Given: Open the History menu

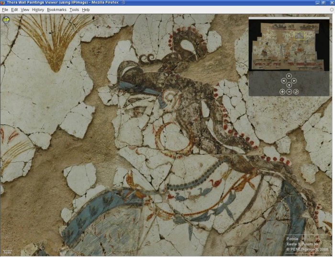Looking at the screenshot, I should 38,10.
